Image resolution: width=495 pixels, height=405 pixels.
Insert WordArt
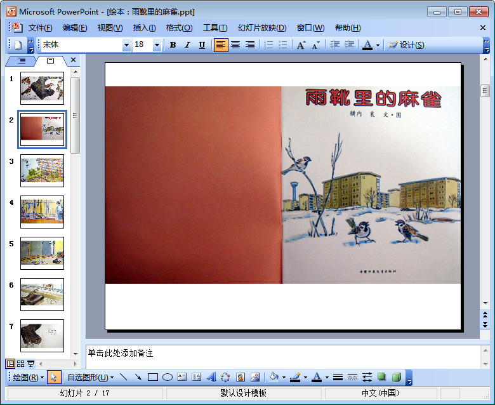(211, 377)
